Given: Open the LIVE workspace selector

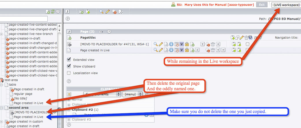Looking at the screenshot, I should 286,5.
